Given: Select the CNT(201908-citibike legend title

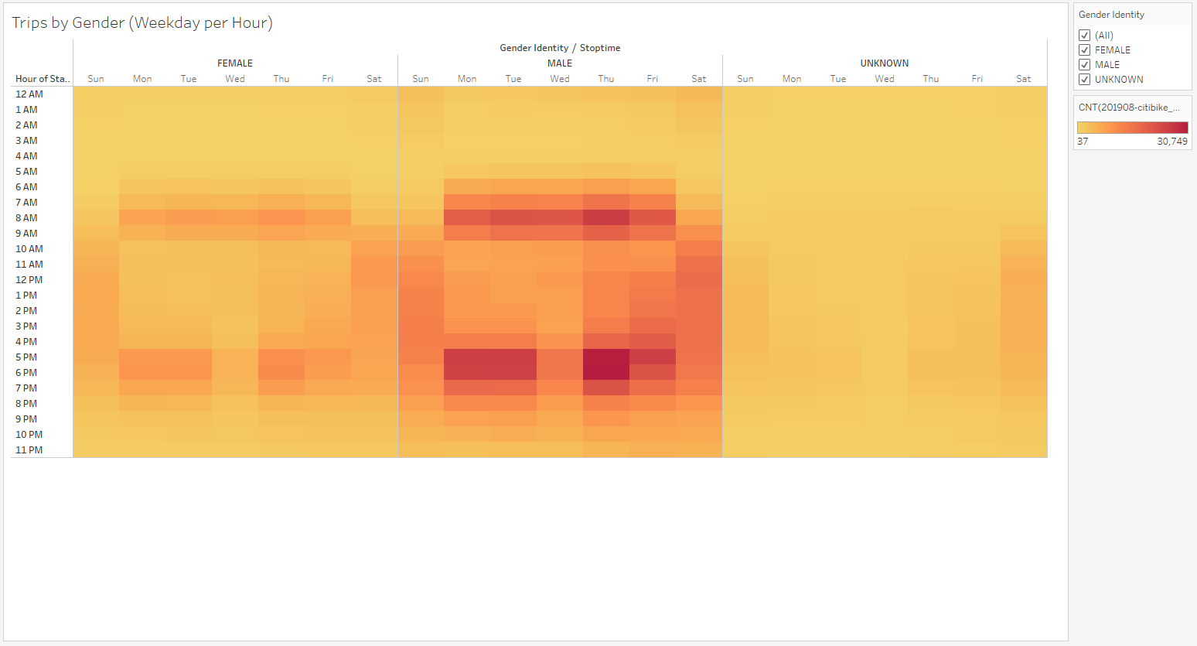Looking at the screenshot, I should click(1129, 108).
